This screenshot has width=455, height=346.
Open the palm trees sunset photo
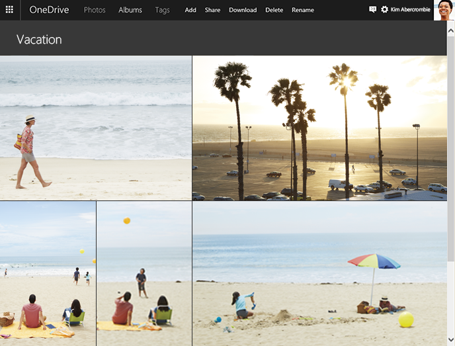coord(319,128)
